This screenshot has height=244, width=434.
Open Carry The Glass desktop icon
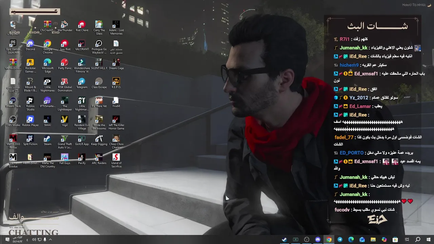click(x=99, y=28)
